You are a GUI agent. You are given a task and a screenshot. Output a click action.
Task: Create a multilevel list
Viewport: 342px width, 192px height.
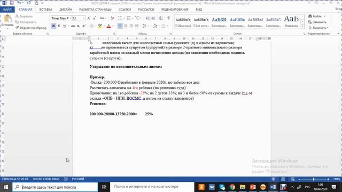point(137,18)
